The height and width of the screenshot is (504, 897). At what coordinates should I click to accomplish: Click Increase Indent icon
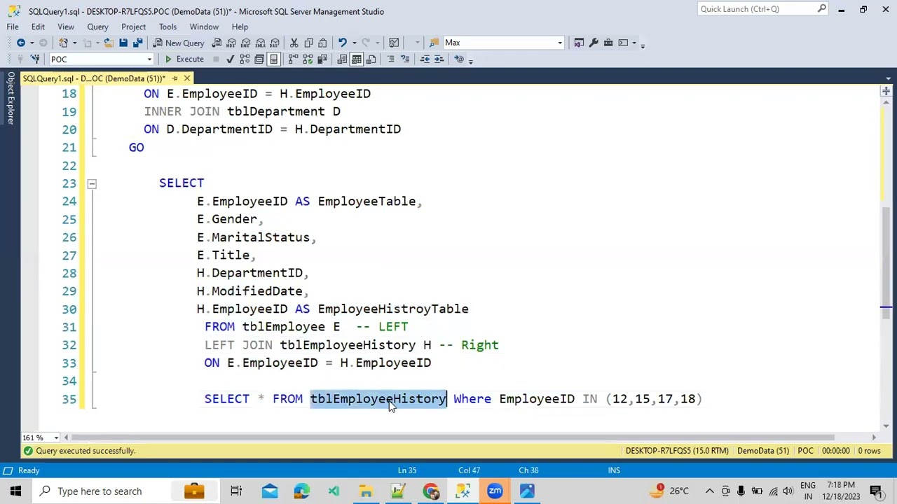pos(439,59)
